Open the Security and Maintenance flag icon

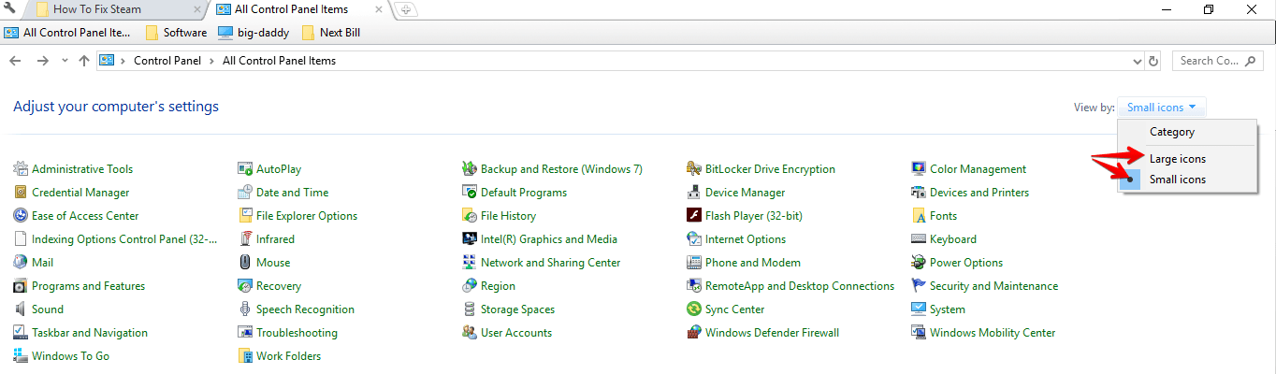(919, 286)
